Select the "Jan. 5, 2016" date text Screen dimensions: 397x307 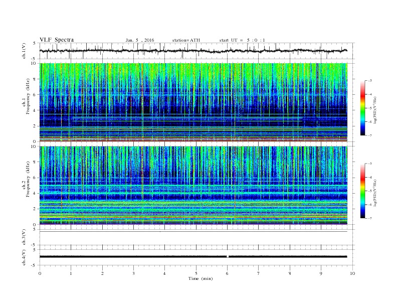tap(140, 40)
